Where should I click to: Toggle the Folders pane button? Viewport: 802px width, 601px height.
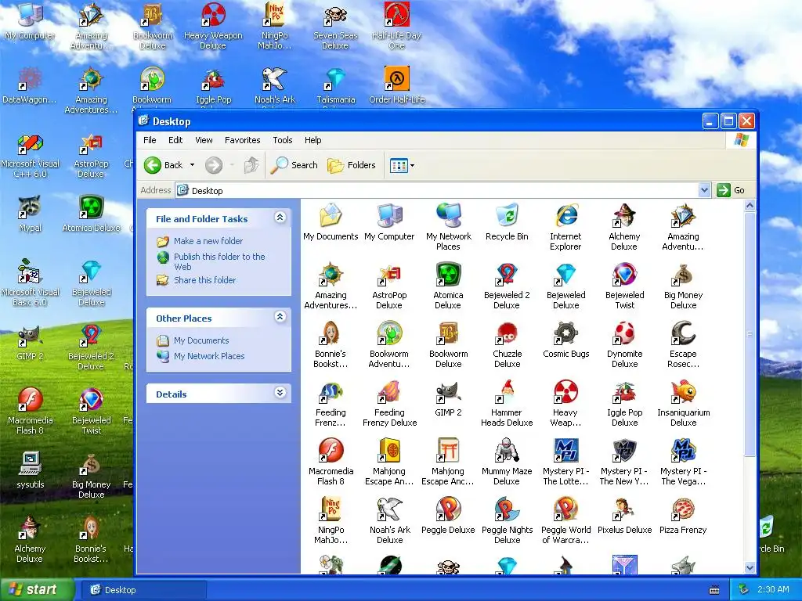coord(352,165)
